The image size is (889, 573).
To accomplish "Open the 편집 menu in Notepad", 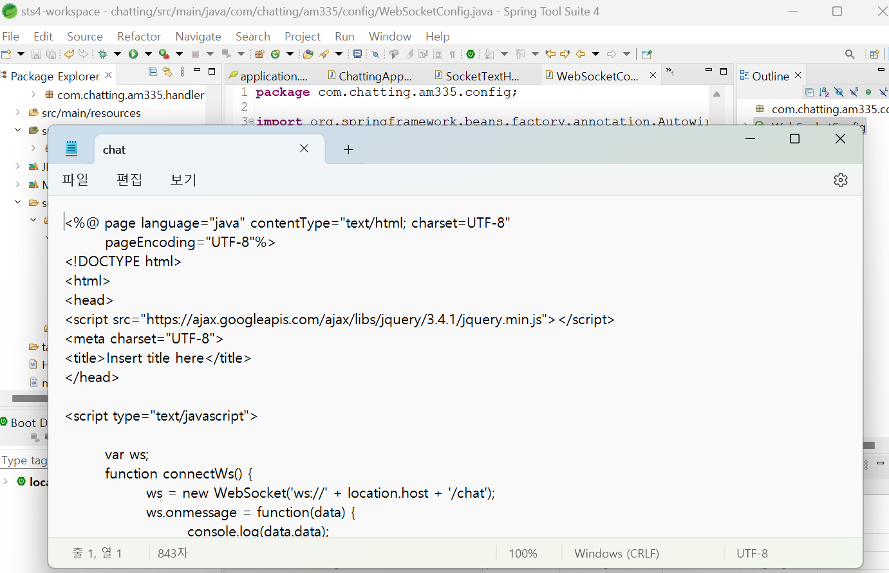I will tap(129, 180).
